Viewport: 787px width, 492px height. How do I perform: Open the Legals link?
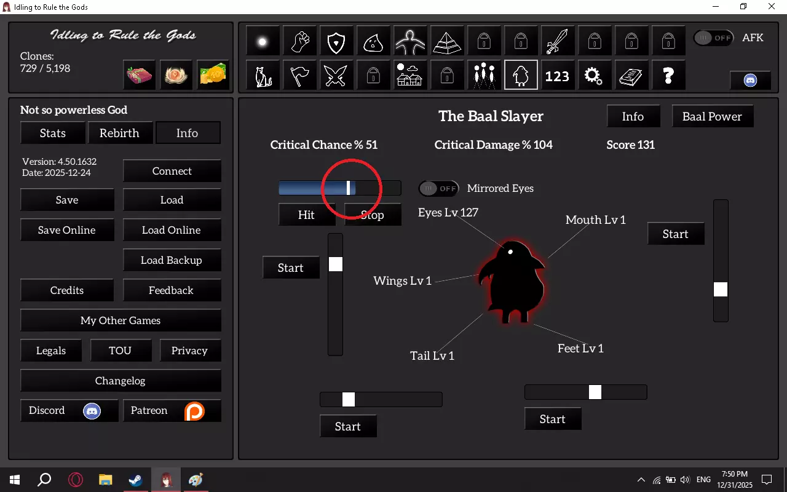(x=51, y=351)
